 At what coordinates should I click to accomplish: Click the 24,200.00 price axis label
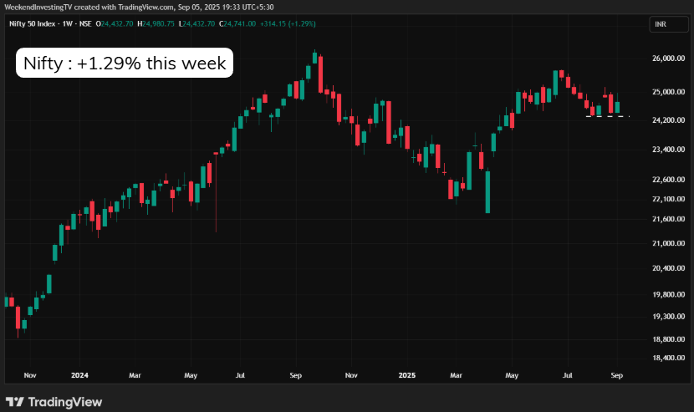coord(668,120)
